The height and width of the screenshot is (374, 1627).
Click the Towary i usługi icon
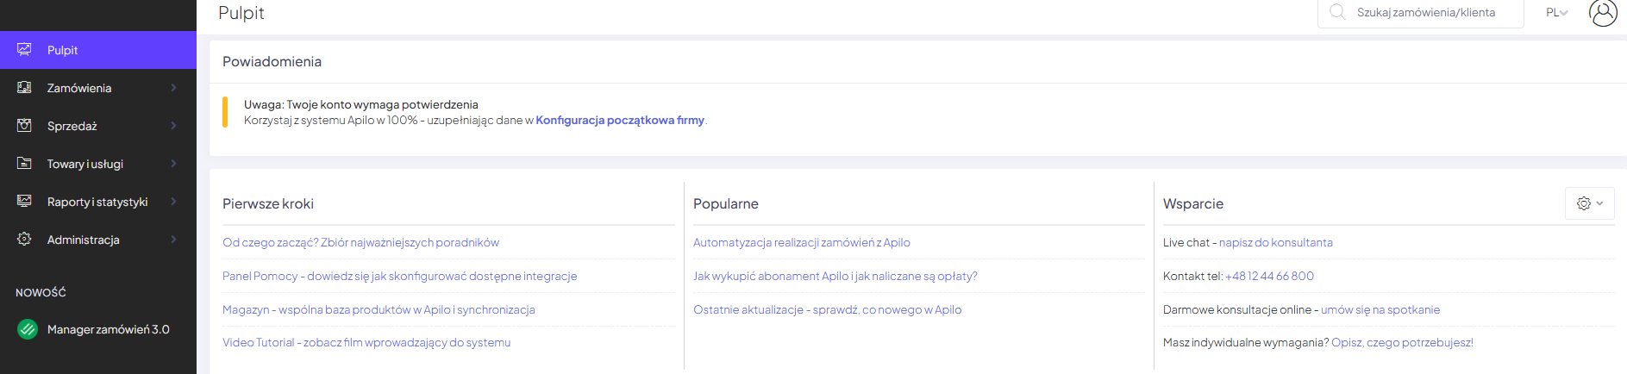24,164
